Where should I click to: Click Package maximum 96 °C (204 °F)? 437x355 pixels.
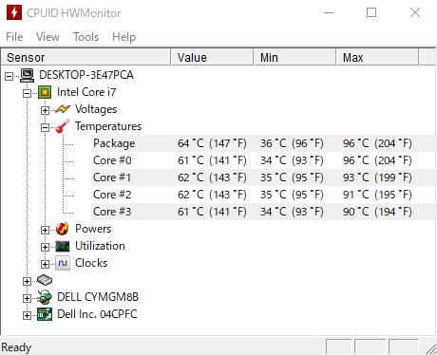coord(377,143)
